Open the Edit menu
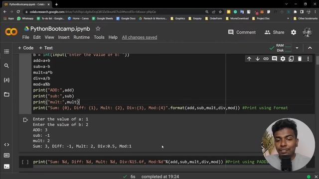The height and width of the screenshot is (179, 319). (37, 37)
